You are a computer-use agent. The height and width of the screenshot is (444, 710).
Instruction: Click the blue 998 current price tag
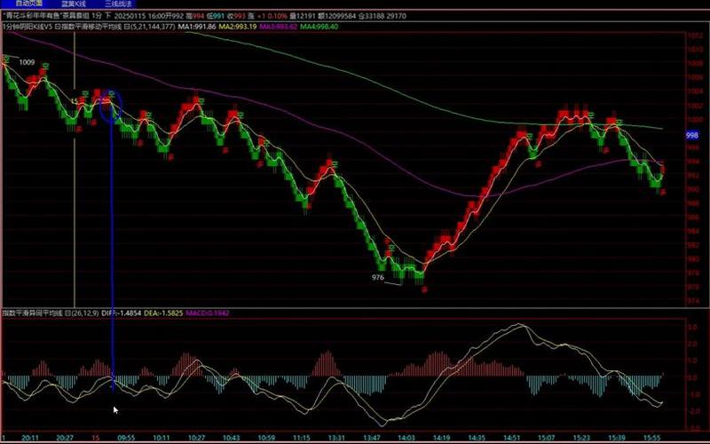[x=692, y=135]
